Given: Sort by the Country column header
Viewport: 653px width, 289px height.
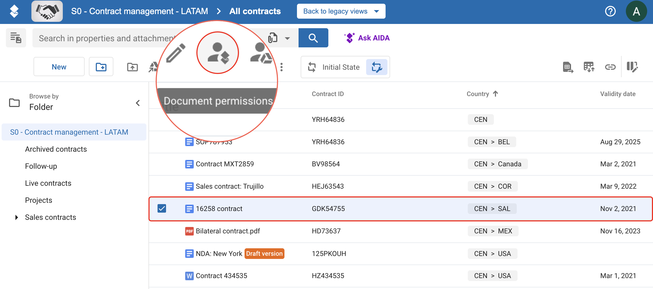Looking at the screenshot, I should click(482, 94).
